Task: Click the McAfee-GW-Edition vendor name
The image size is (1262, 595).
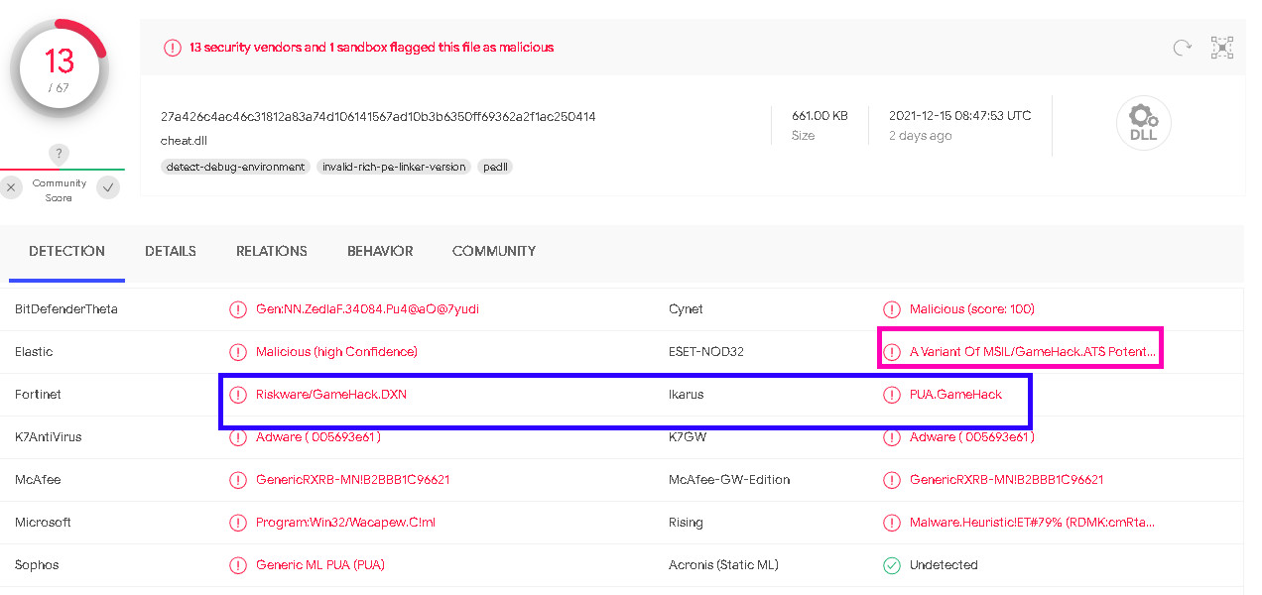Action: tap(729, 480)
